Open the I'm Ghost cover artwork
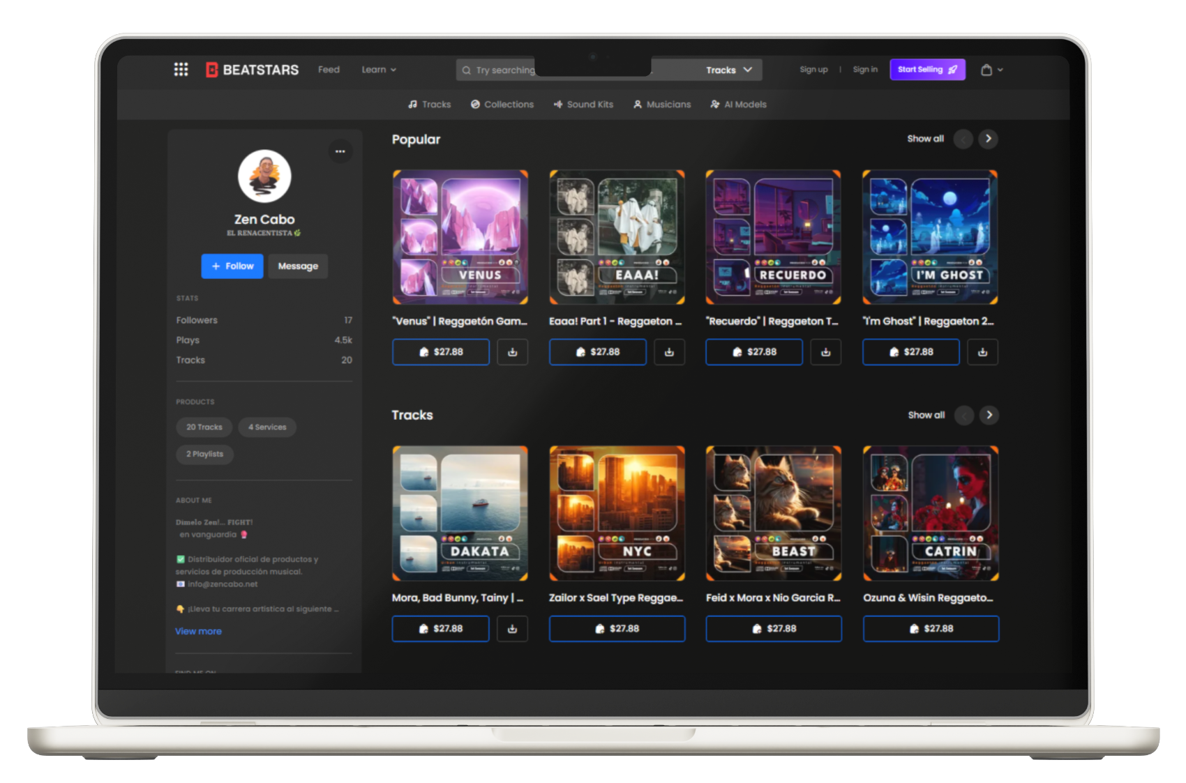The width and height of the screenshot is (1186, 783). pos(930,237)
